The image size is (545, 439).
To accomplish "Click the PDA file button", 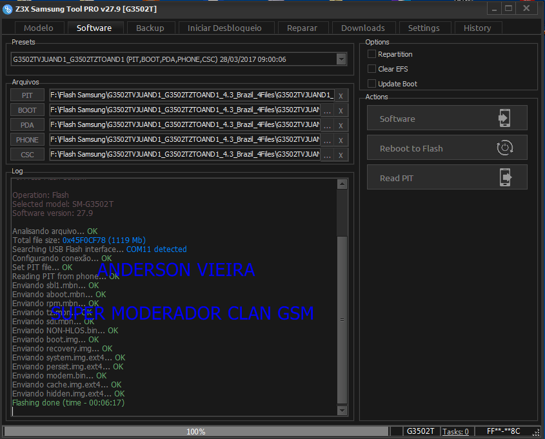I will pyautogui.click(x=27, y=125).
